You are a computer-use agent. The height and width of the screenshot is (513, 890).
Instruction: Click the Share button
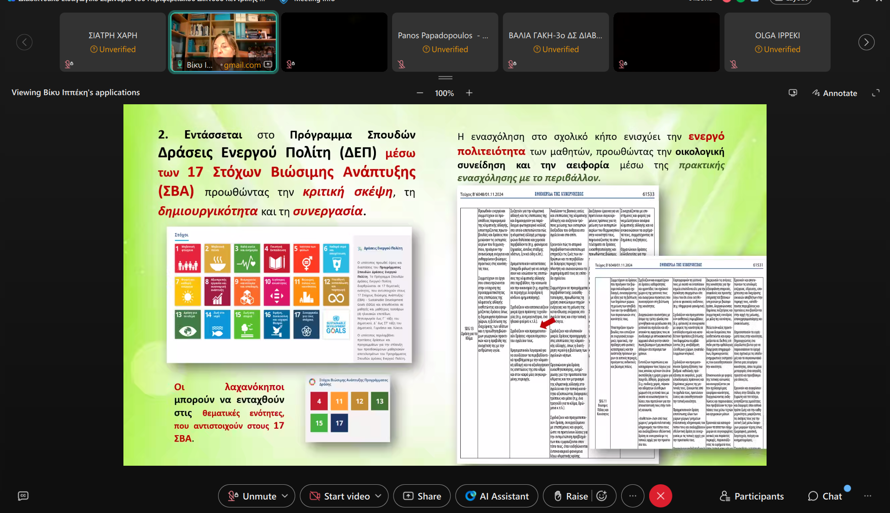tap(422, 496)
